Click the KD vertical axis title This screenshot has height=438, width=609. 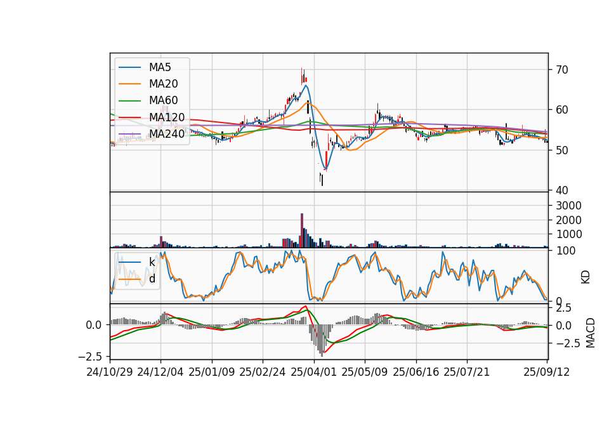pyautogui.click(x=586, y=277)
